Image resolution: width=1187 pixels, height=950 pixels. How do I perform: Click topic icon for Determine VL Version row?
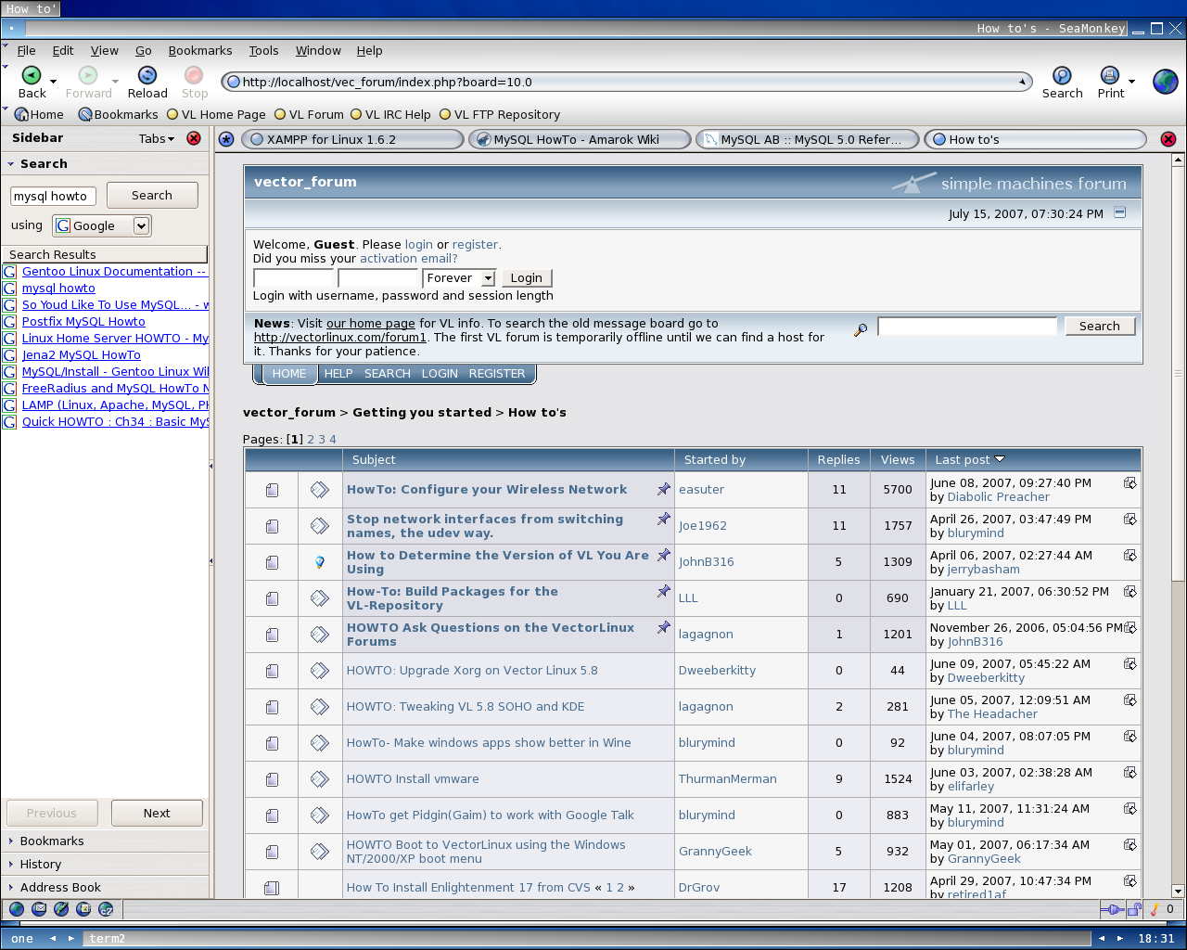click(320, 562)
